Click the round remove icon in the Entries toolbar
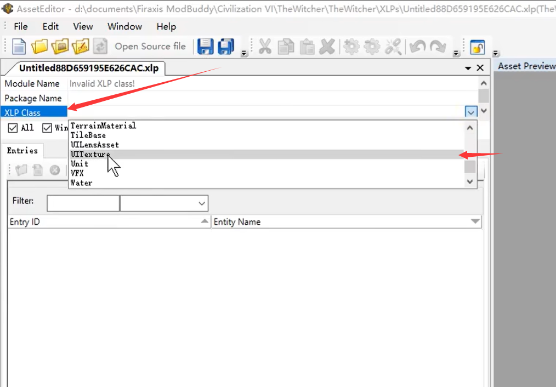The image size is (556, 387). pyautogui.click(x=55, y=170)
